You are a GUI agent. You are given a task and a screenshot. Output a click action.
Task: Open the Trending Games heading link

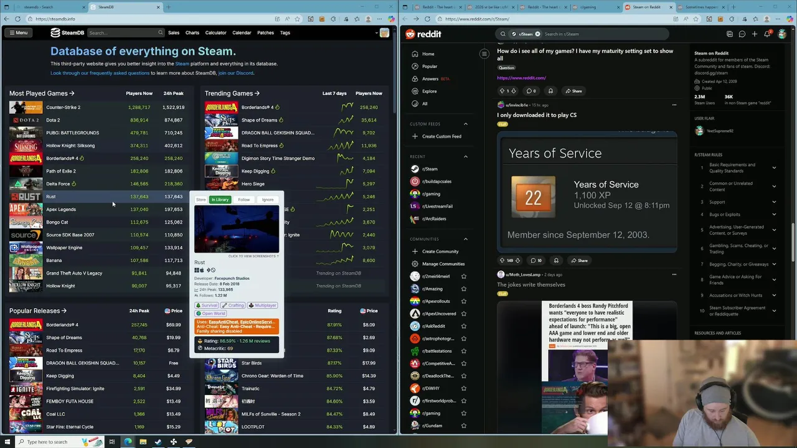pos(232,93)
